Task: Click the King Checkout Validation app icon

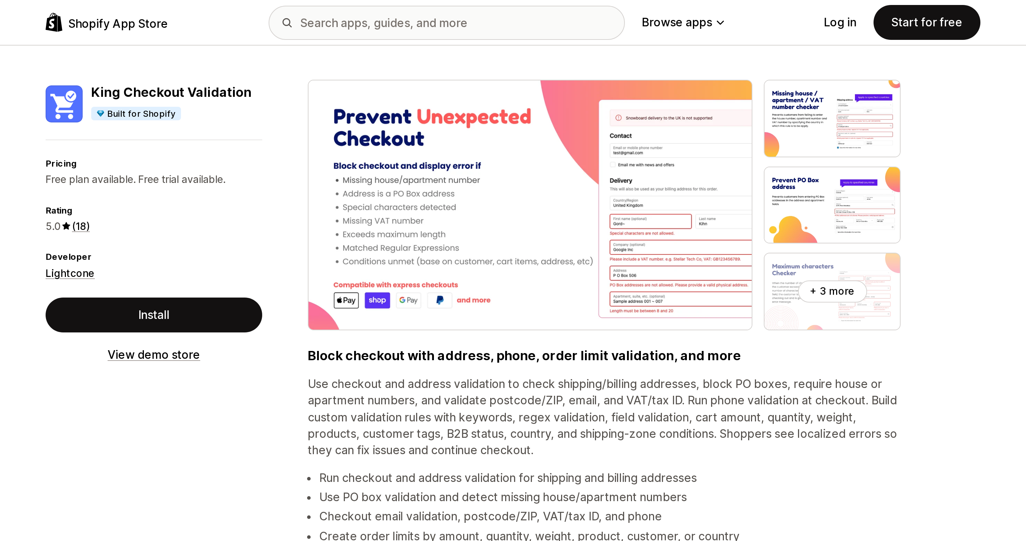Action: (x=64, y=104)
